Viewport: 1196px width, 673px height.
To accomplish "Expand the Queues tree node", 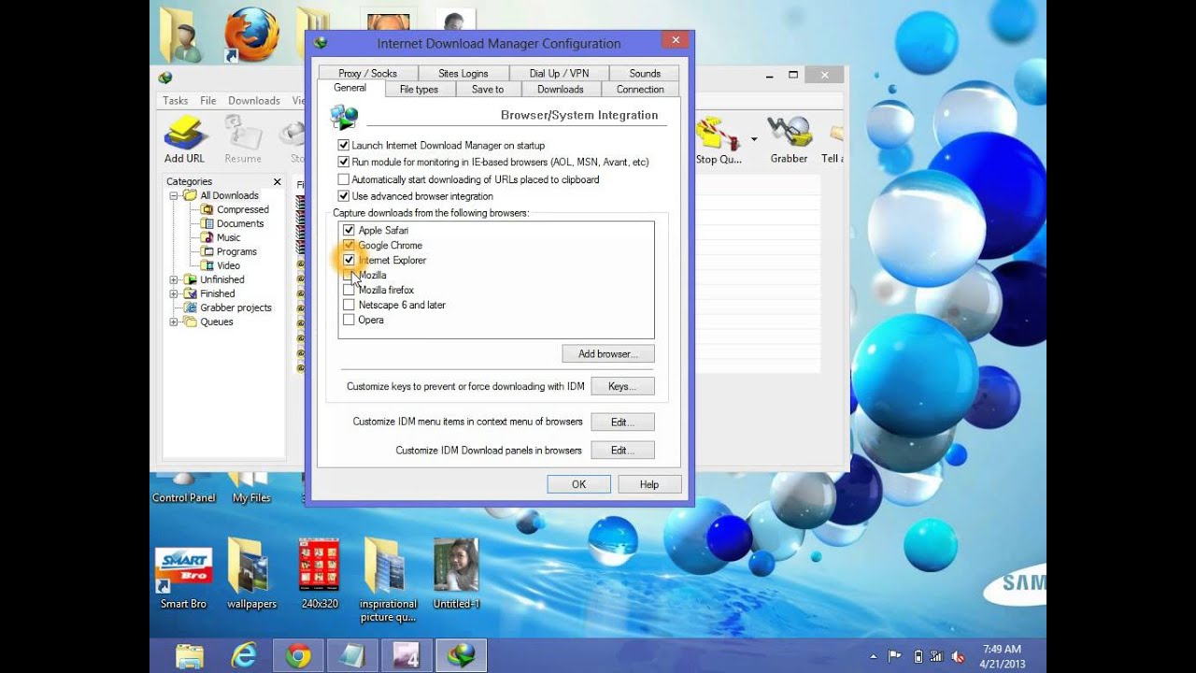I will tap(174, 322).
